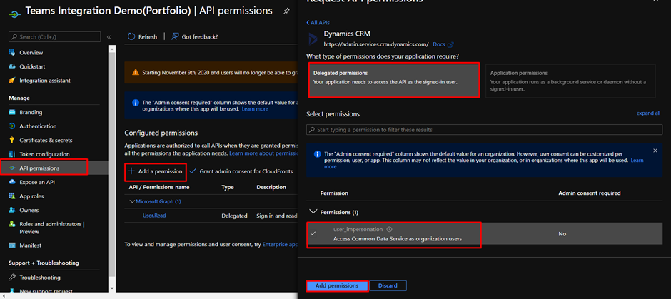Dismiss the admin consent info banner
Image resolution: width=671 pixels, height=299 pixels.
point(655,151)
